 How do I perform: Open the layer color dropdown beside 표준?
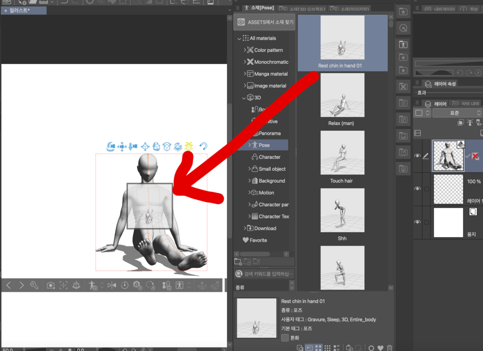tap(422, 113)
